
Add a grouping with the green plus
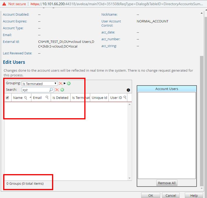pyautogui.click(x=69, y=84)
